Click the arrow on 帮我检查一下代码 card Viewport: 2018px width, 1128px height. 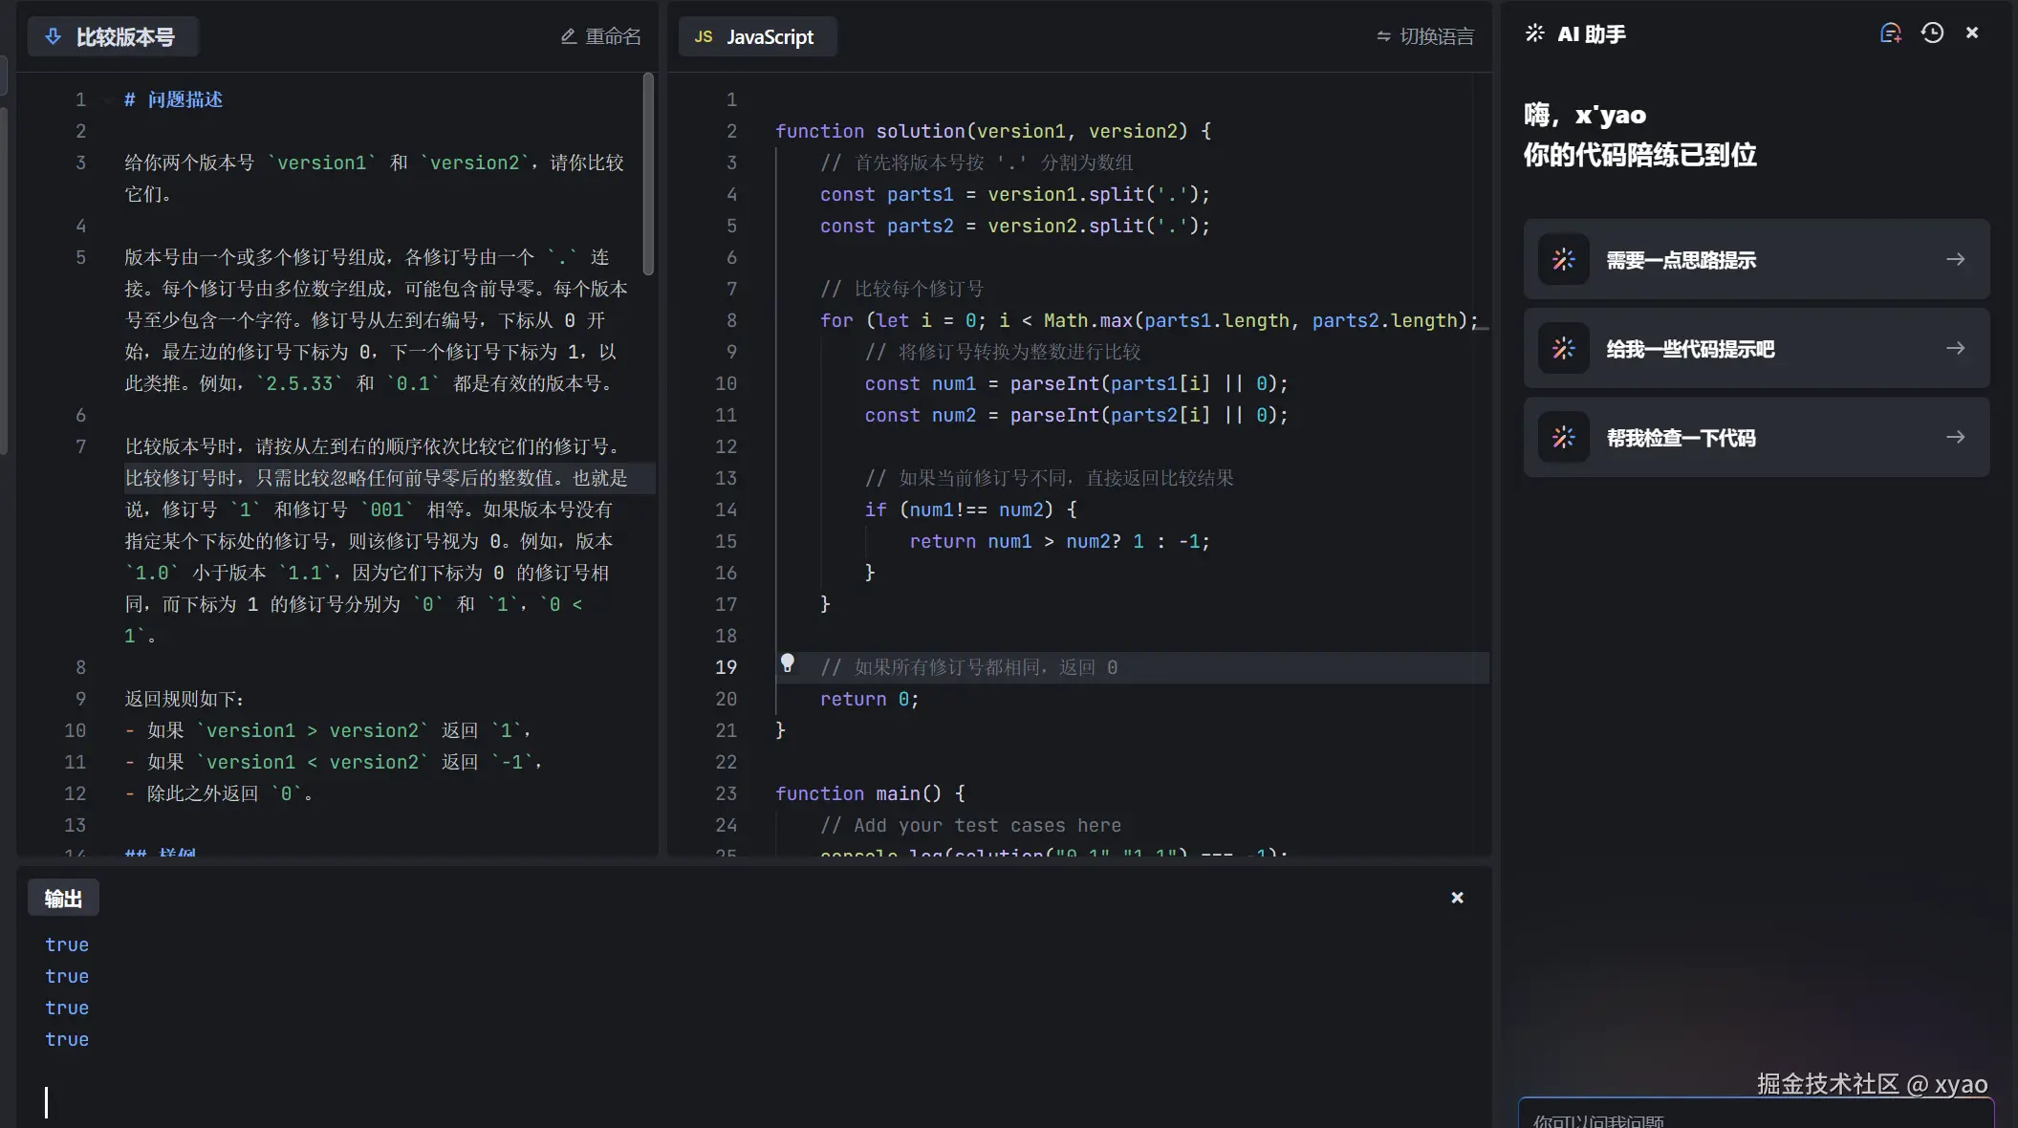point(1955,438)
